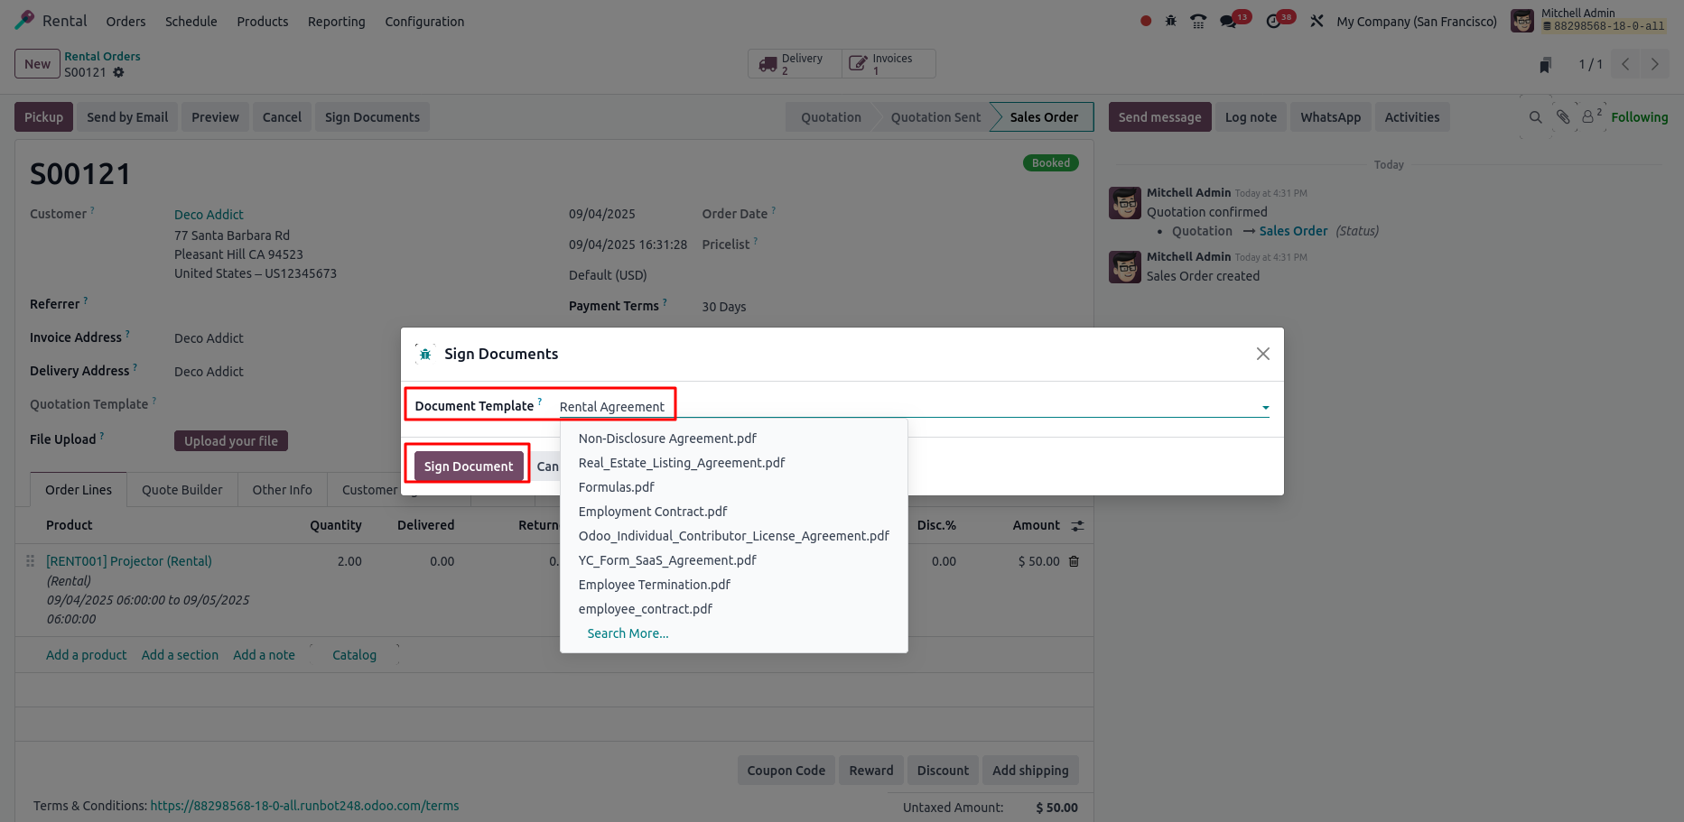Toggle the Following button

click(1639, 117)
